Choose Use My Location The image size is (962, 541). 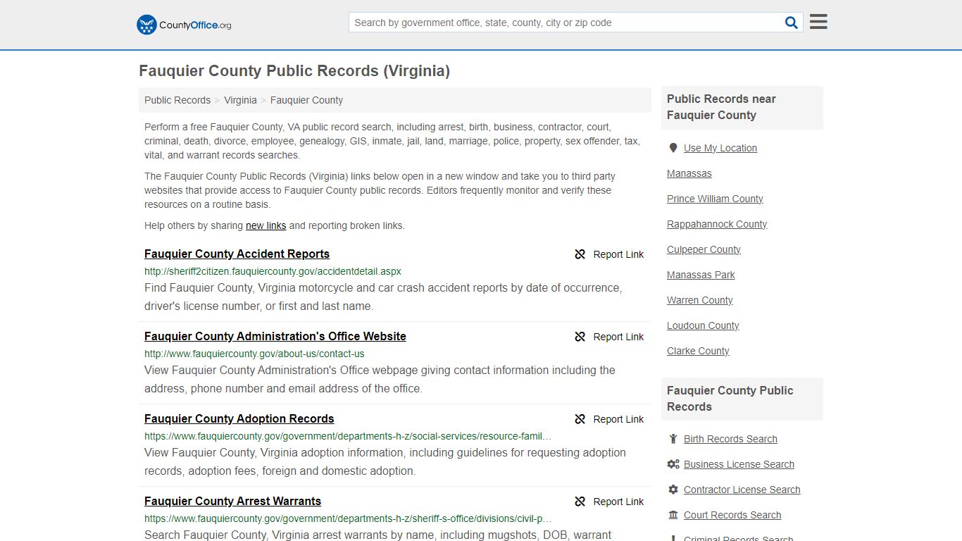tap(720, 148)
